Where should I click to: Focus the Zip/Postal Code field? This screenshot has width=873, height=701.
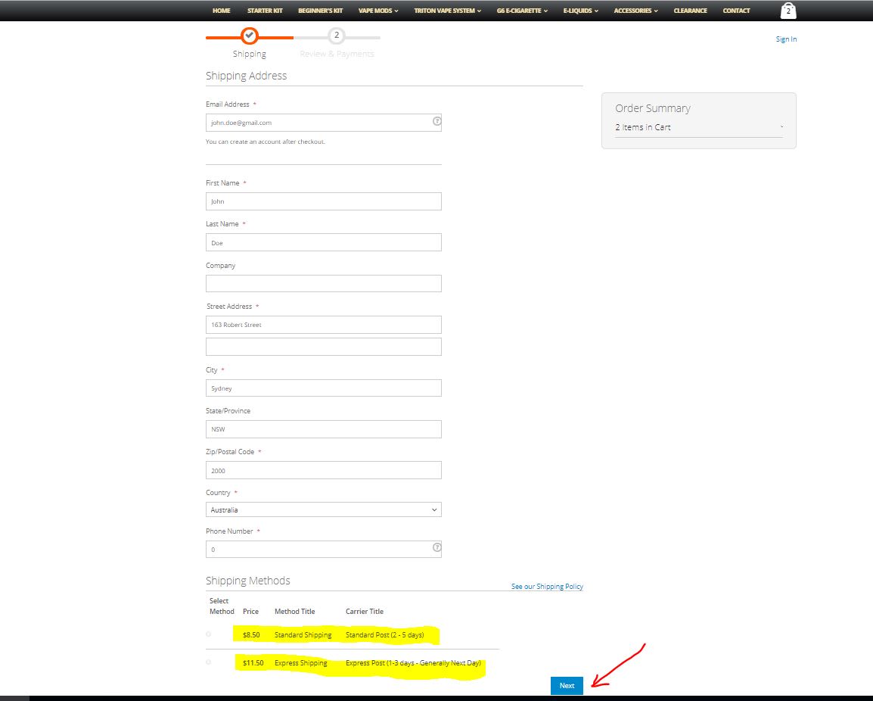click(323, 470)
